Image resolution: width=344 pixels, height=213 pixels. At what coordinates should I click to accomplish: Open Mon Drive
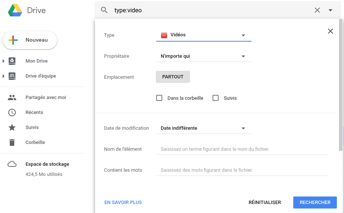pos(36,61)
